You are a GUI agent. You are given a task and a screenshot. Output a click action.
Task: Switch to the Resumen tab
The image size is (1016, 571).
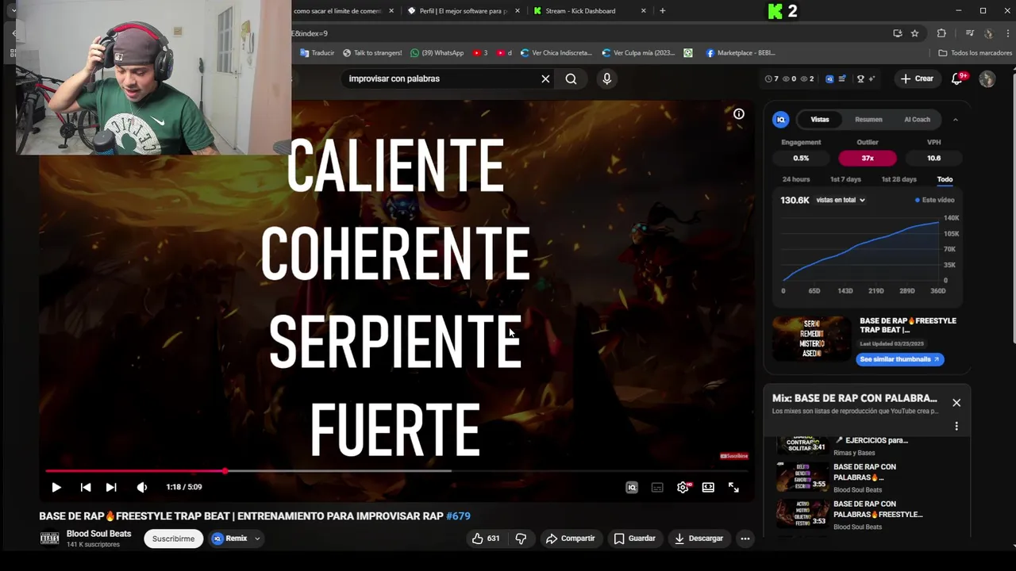(868, 120)
